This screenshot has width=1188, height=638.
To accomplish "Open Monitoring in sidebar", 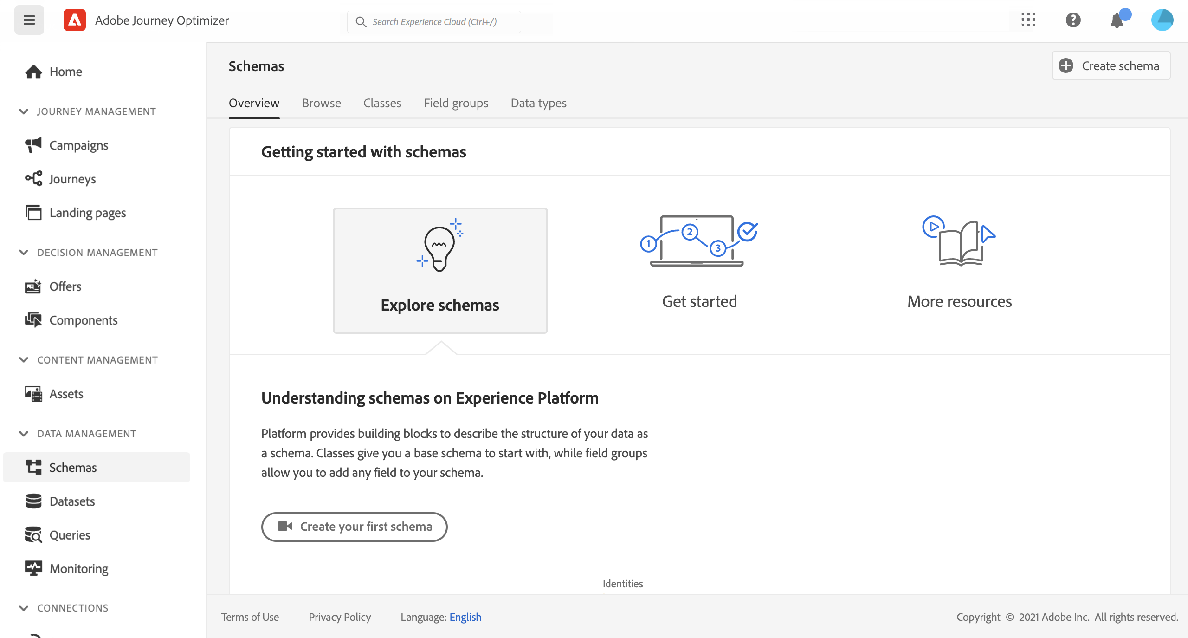I will click(x=78, y=569).
